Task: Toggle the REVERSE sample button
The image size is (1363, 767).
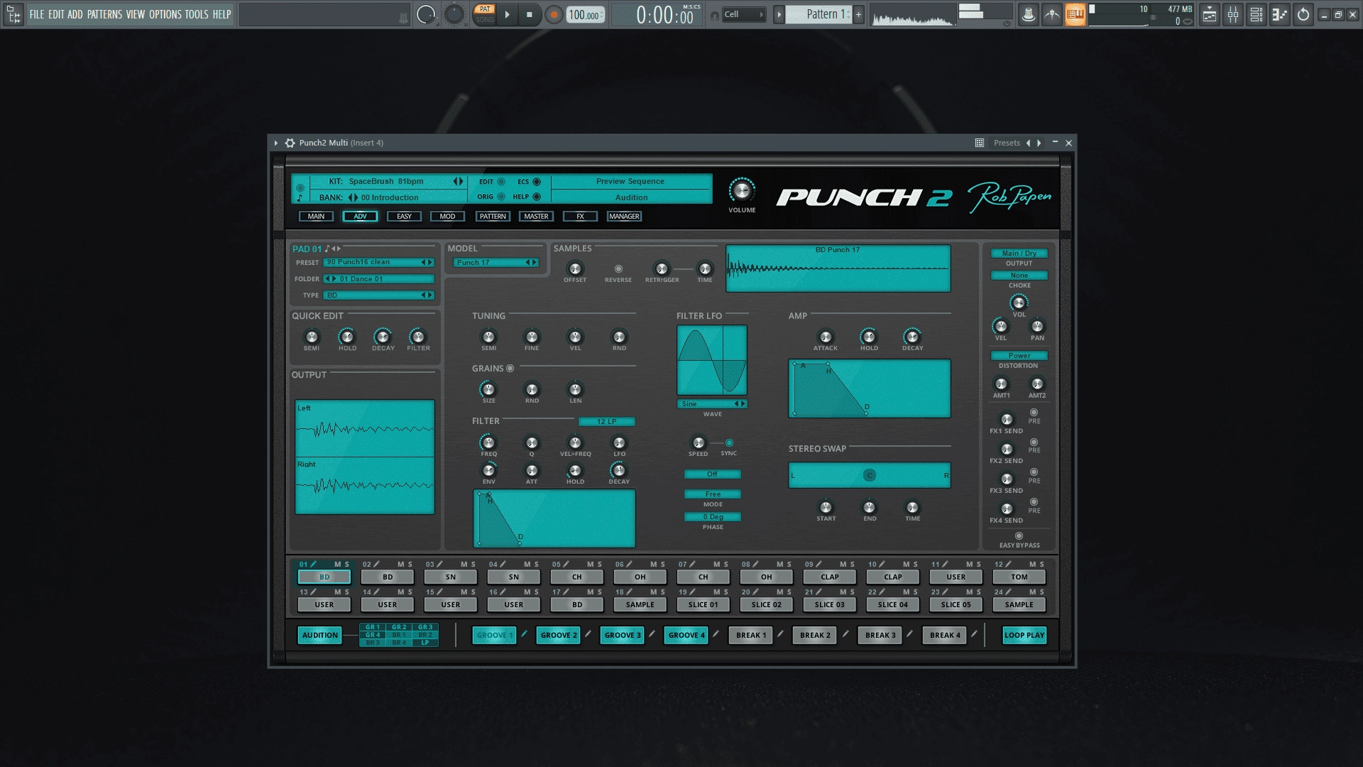Action: (x=618, y=269)
